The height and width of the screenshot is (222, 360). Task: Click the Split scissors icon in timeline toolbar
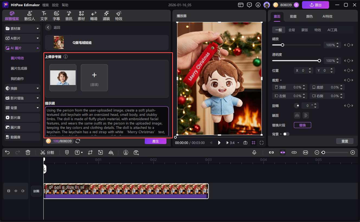pyautogui.click(x=43, y=152)
